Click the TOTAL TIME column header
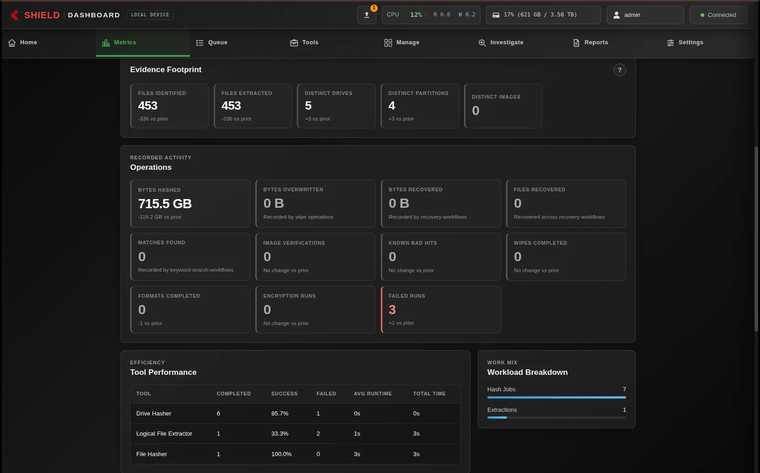 tap(429, 394)
